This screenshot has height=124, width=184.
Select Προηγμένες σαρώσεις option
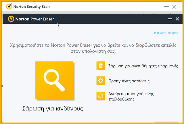point(129,81)
